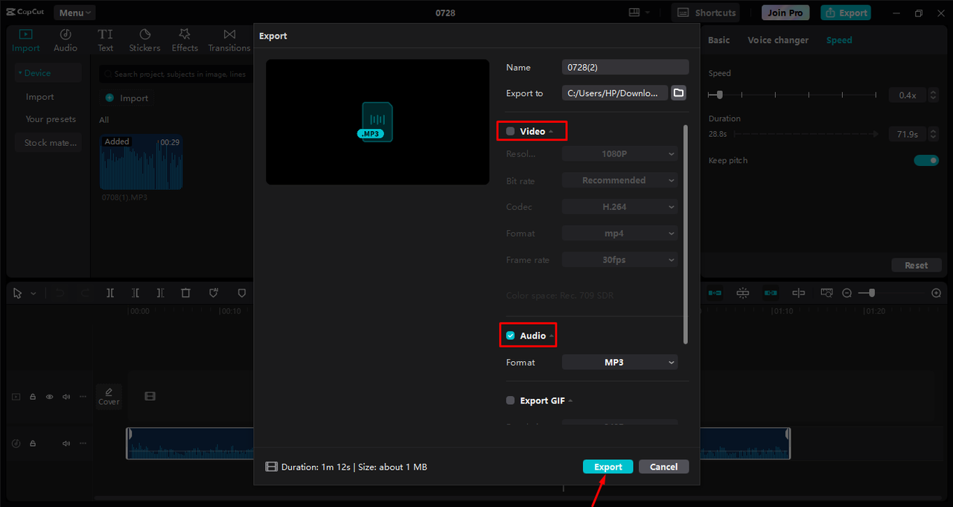Open video track more options
This screenshot has width=953, height=507.
point(83,397)
